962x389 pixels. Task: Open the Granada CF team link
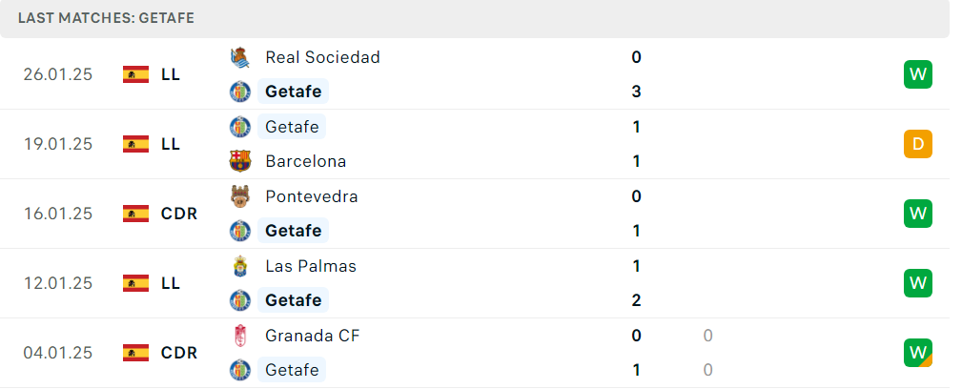[x=313, y=335]
